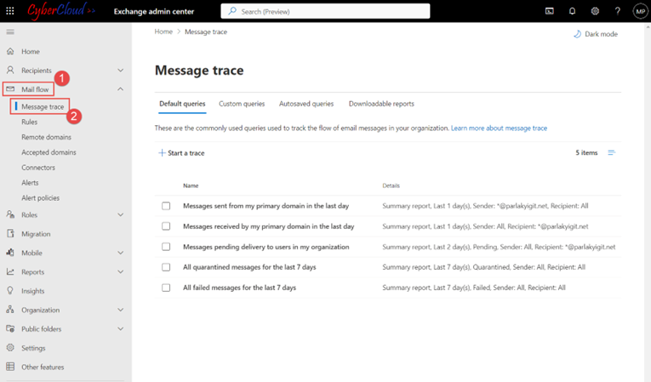This screenshot has width=651, height=382.
Task: Open the notifications bell
Action: tap(572, 11)
